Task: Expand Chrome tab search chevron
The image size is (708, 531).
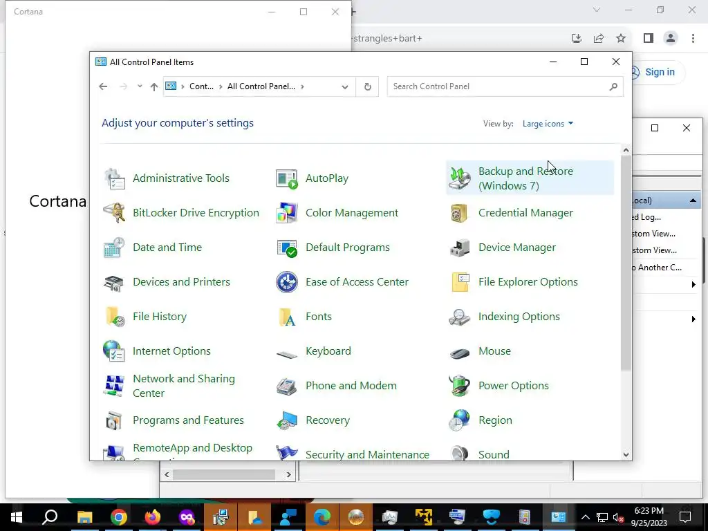Action: pyautogui.click(x=597, y=10)
